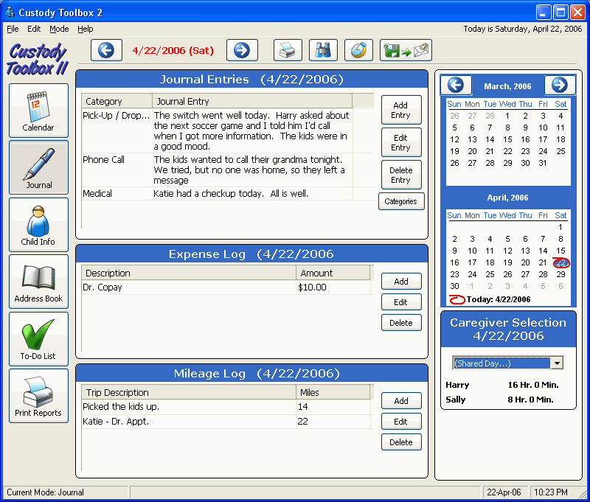Click the 4/22/2006 (Sat) date label
590x502 pixels.
click(173, 50)
